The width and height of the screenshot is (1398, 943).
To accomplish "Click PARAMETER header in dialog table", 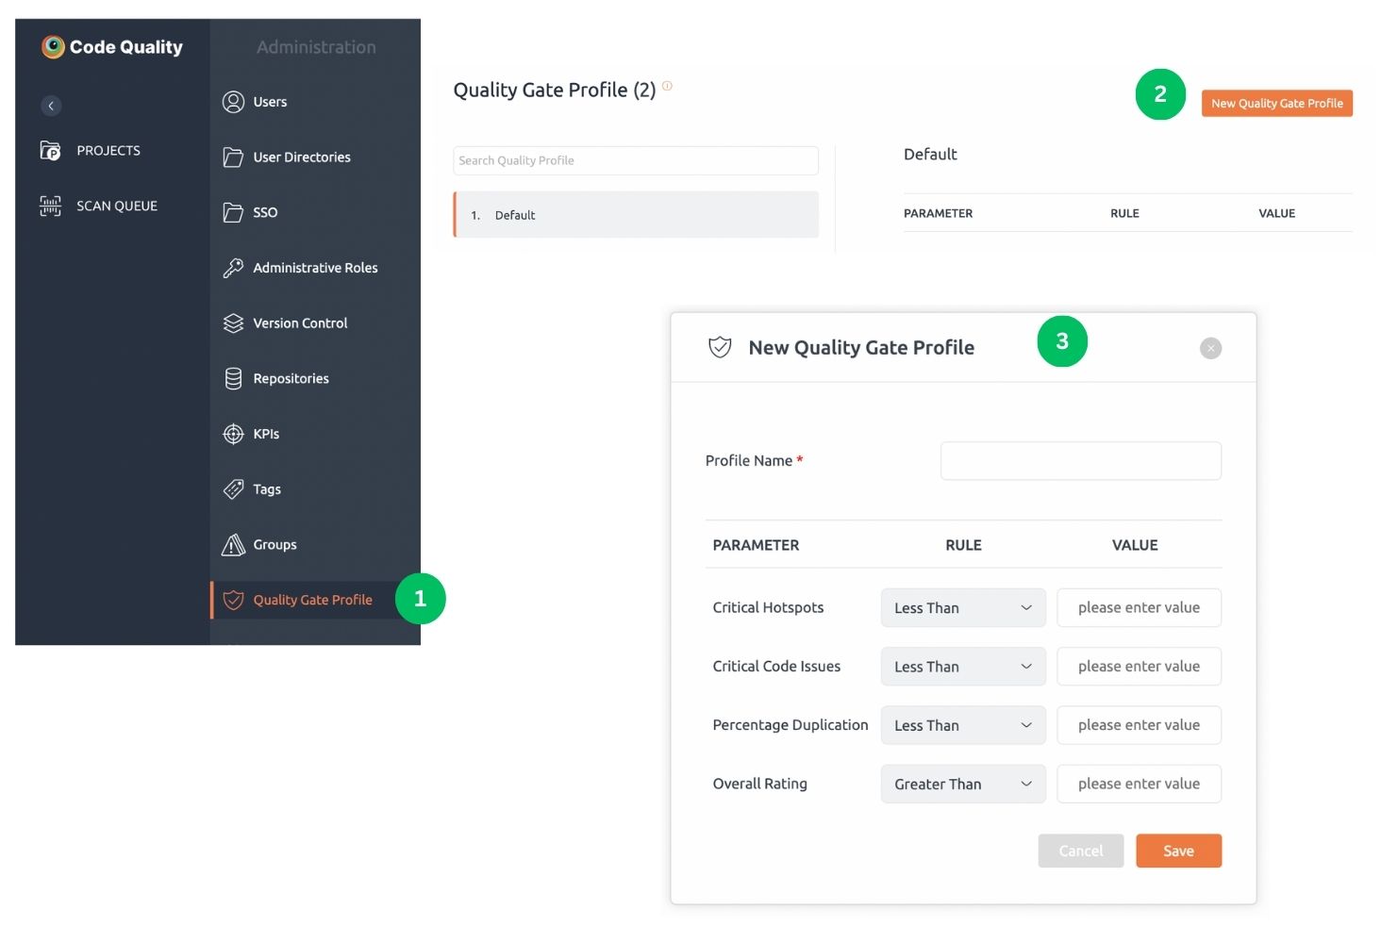I will (756, 545).
